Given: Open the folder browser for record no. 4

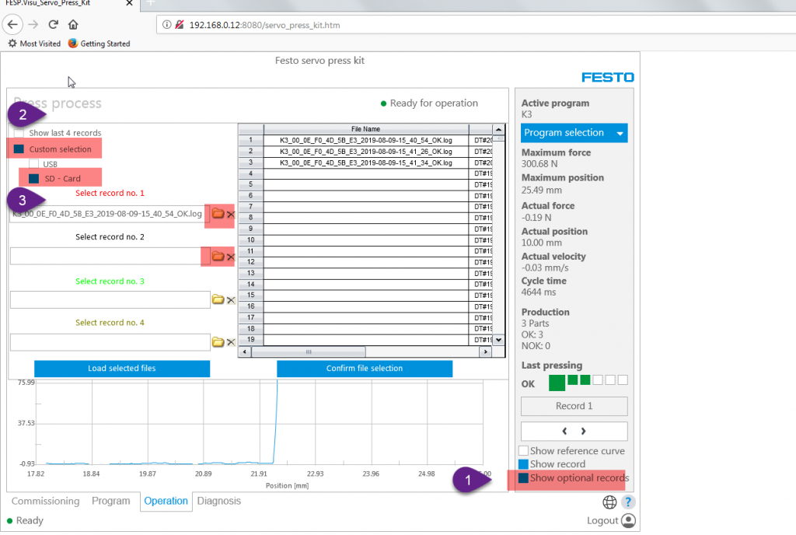Looking at the screenshot, I should [218, 342].
